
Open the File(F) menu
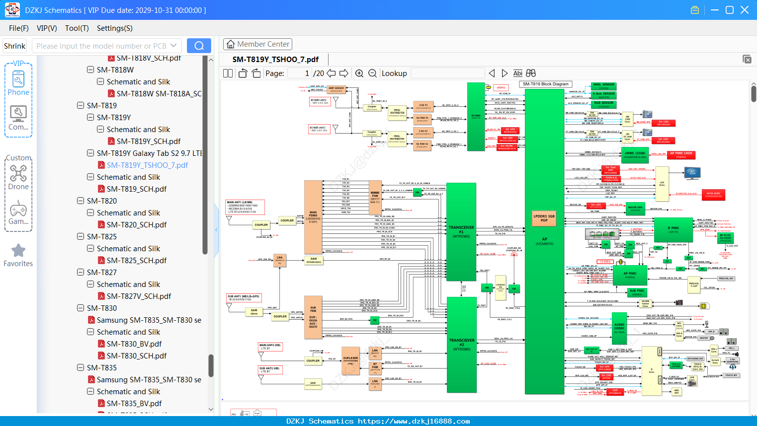19,28
